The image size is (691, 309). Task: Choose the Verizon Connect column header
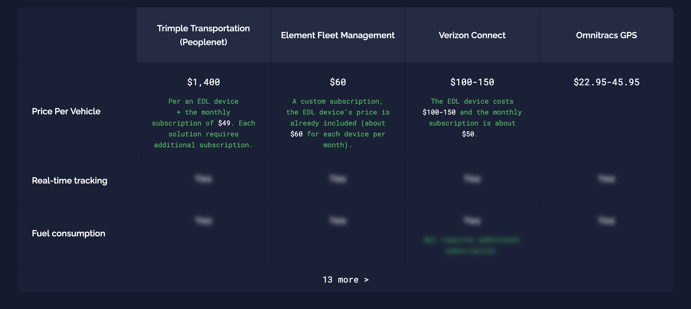point(472,35)
